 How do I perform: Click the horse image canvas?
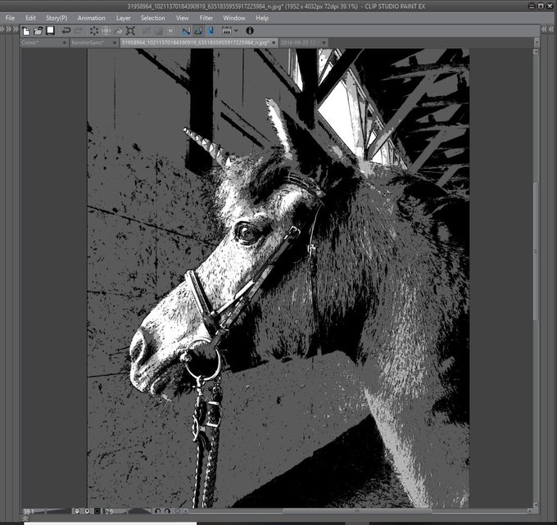pos(278,278)
